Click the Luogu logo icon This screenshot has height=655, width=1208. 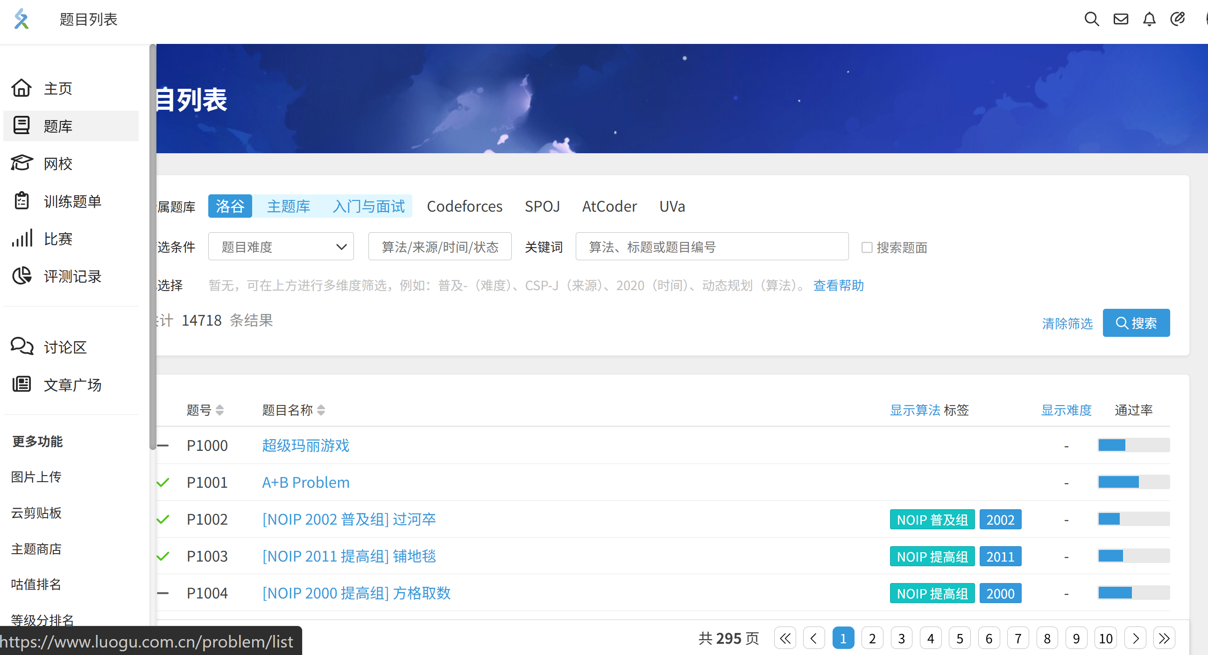pyautogui.click(x=21, y=19)
